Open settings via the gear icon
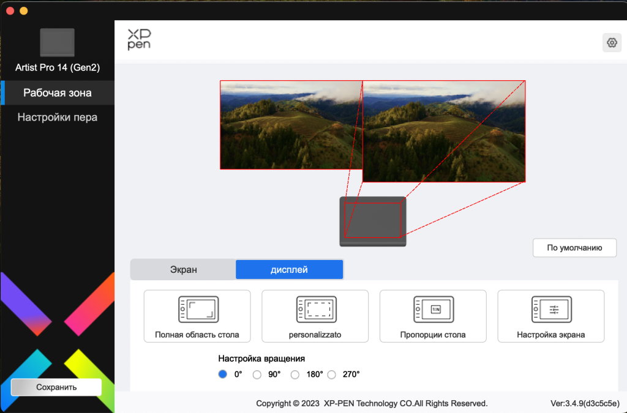The height and width of the screenshot is (413, 627). [612, 43]
